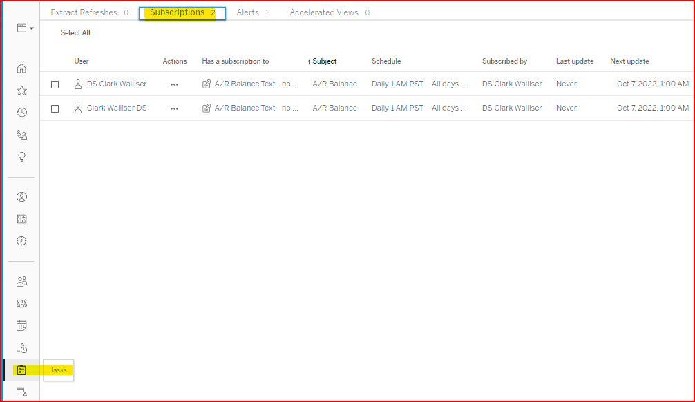Sort the table by the Subject column header
Screen dimensions: 695x402
tap(324, 61)
